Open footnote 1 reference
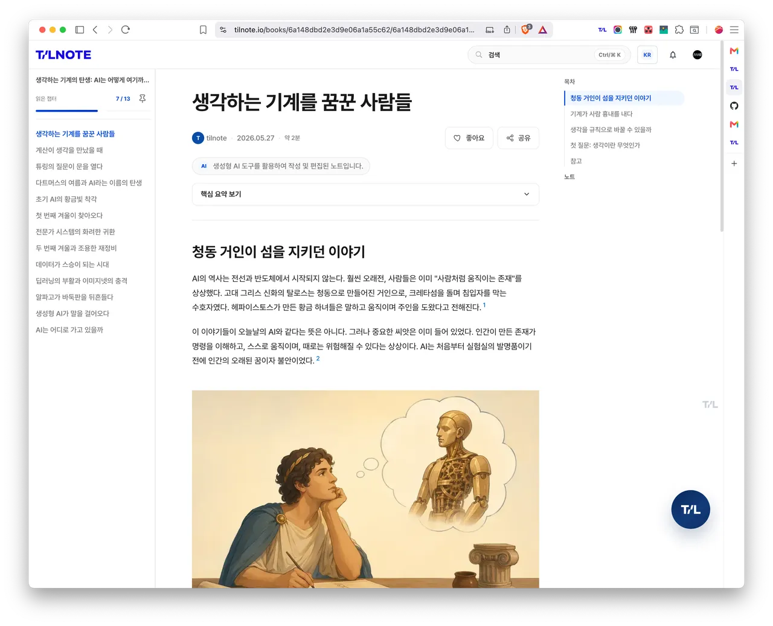Image resolution: width=773 pixels, height=626 pixels. [484, 305]
